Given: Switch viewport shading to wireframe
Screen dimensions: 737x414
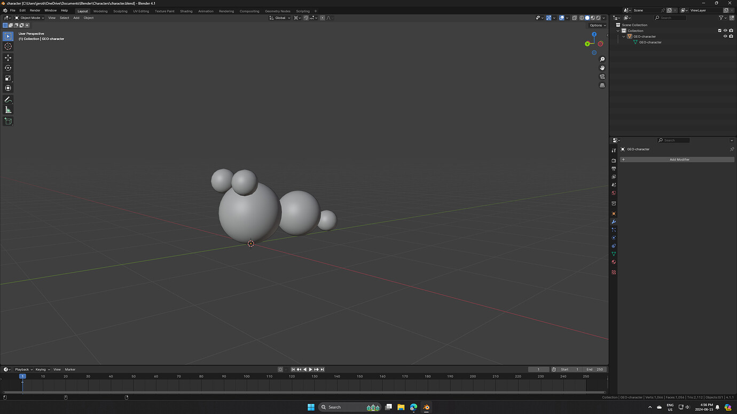Looking at the screenshot, I should [582, 18].
